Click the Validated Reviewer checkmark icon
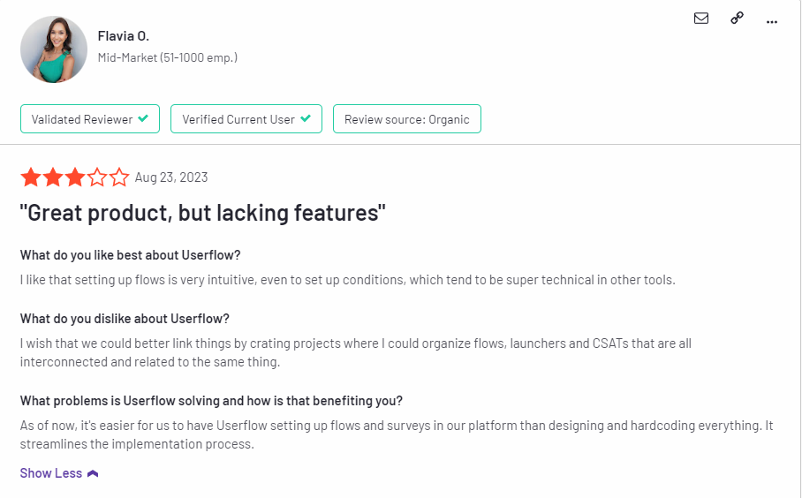Image resolution: width=802 pixels, height=498 pixels. tap(143, 119)
